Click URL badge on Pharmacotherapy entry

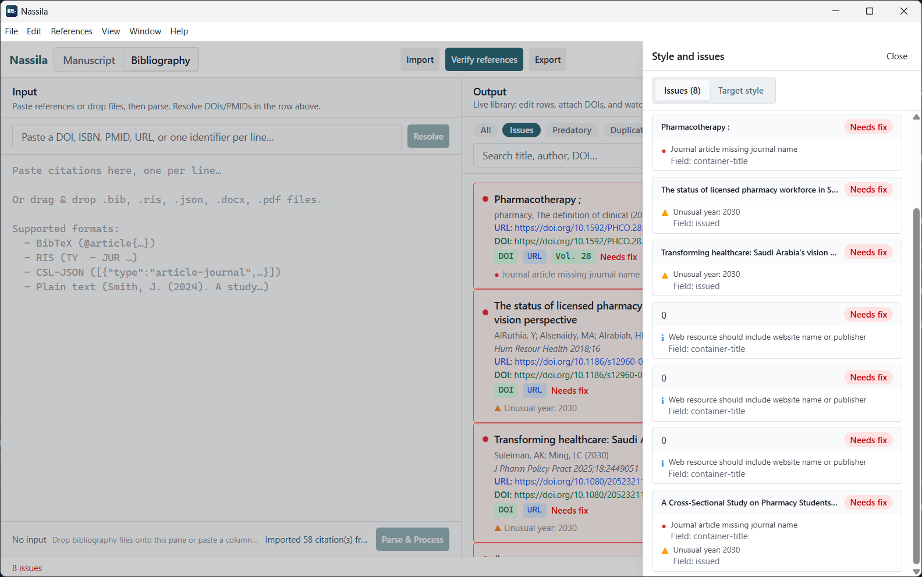(x=534, y=256)
